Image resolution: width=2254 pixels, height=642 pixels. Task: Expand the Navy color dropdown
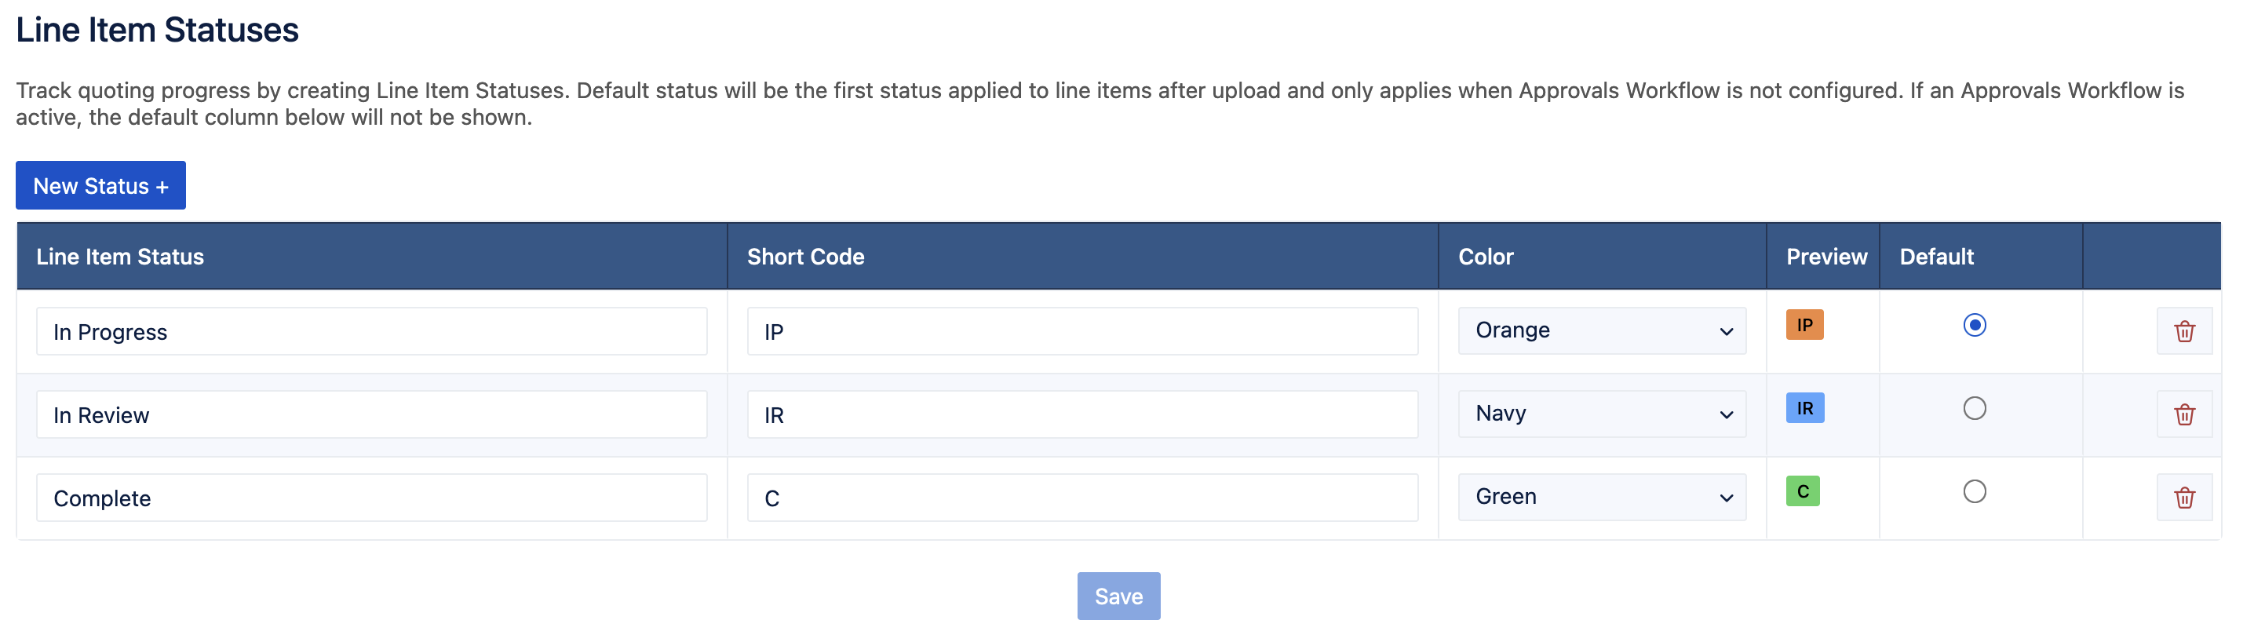pyautogui.click(x=1601, y=413)
